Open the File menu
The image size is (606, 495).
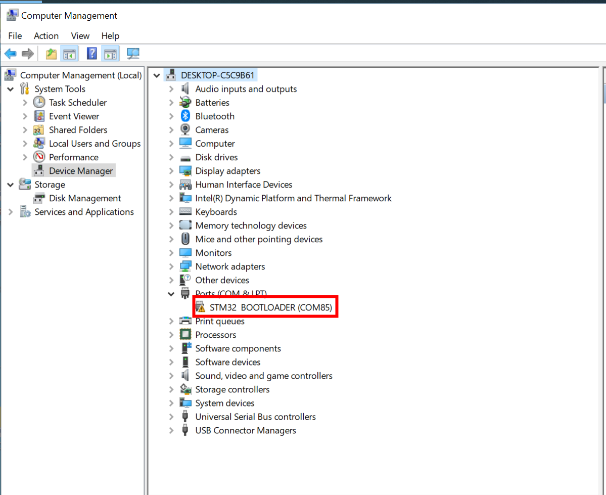15,36
